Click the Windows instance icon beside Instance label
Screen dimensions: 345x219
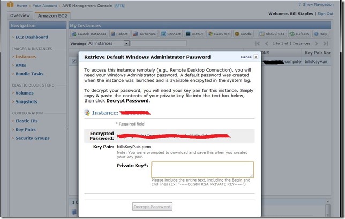(x=87, y=113)
